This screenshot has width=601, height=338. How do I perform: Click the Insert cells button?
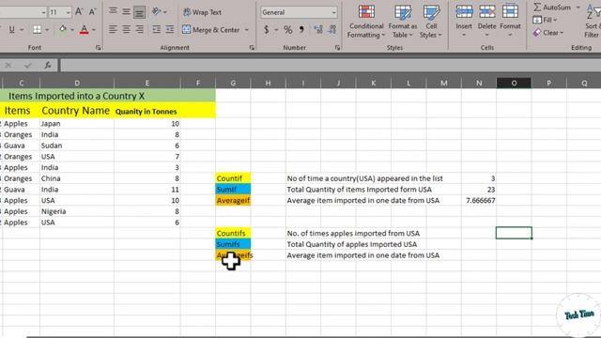[464, 21]
